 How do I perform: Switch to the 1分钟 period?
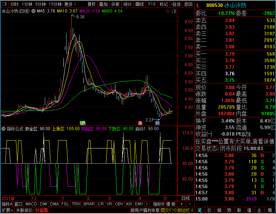[27, 4]
